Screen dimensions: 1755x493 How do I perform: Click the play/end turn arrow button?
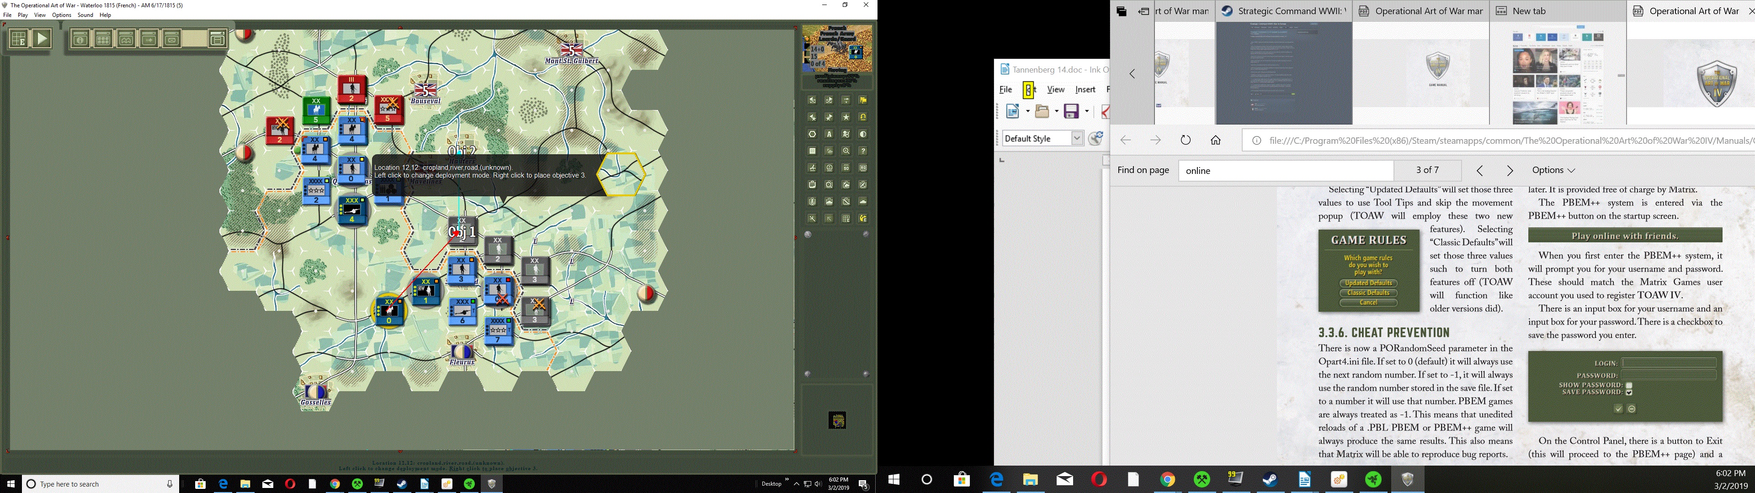(42, 39)
